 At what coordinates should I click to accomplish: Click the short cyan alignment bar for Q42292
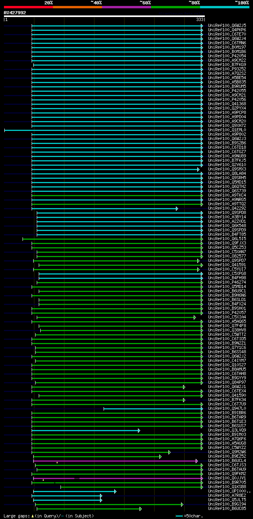(x=105, y=208)
